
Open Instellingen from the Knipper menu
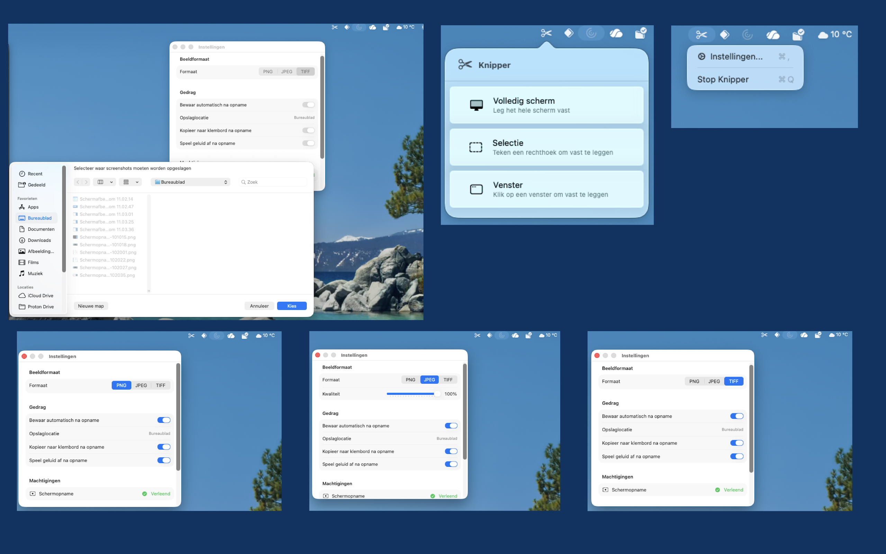point(736,56)
